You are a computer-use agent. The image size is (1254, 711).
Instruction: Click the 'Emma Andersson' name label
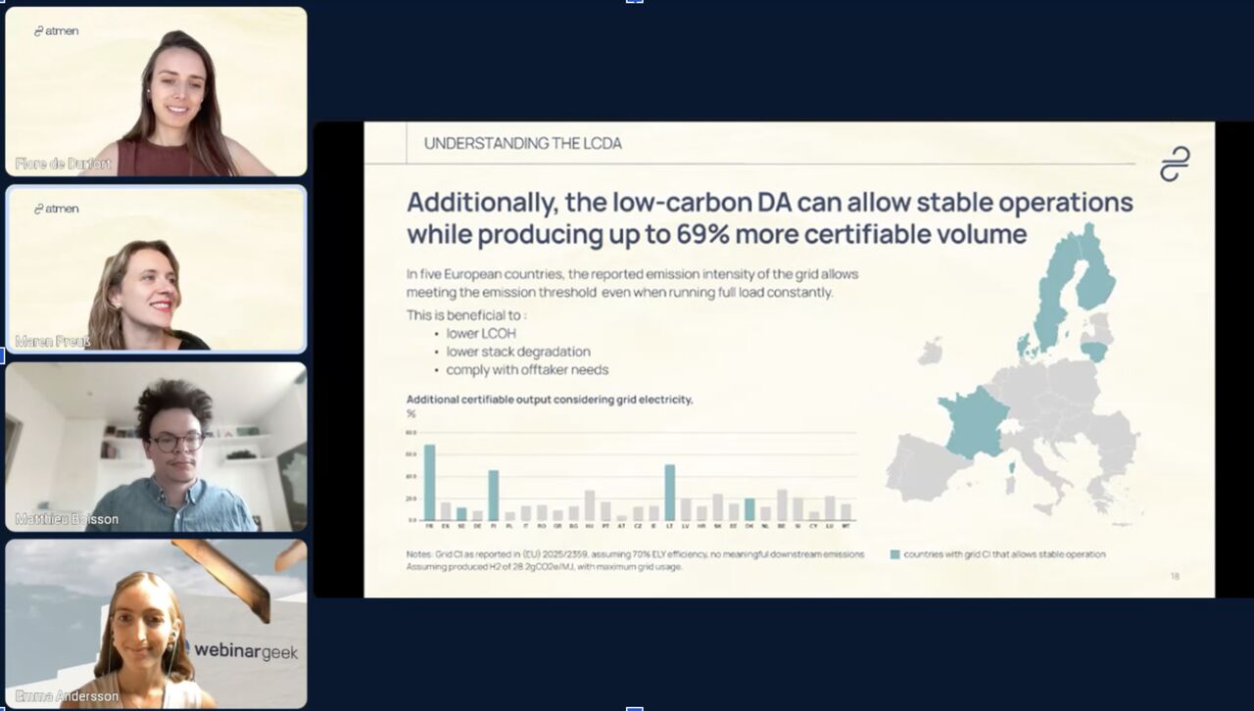pyautogui.click(x=67, y=696)
